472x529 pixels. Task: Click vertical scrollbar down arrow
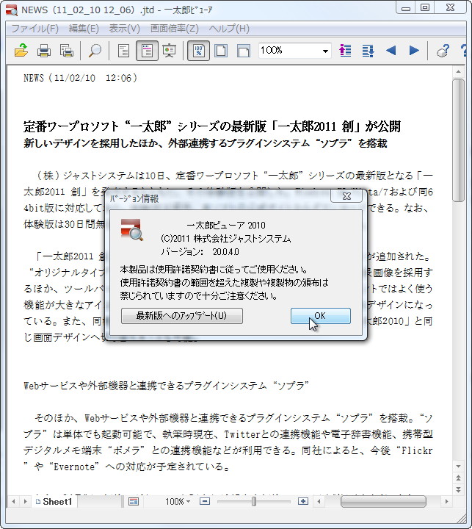458,467
